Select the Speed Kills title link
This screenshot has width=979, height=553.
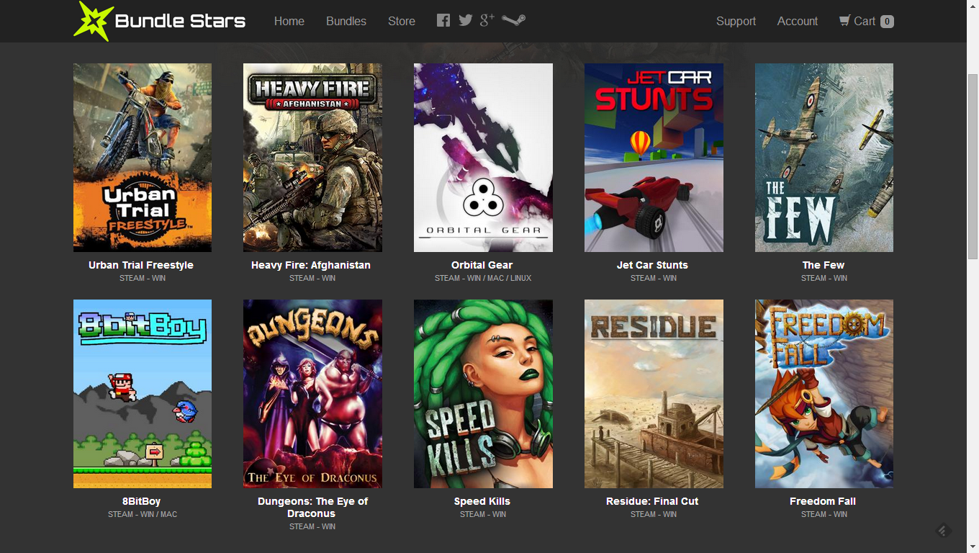point(482,500)
